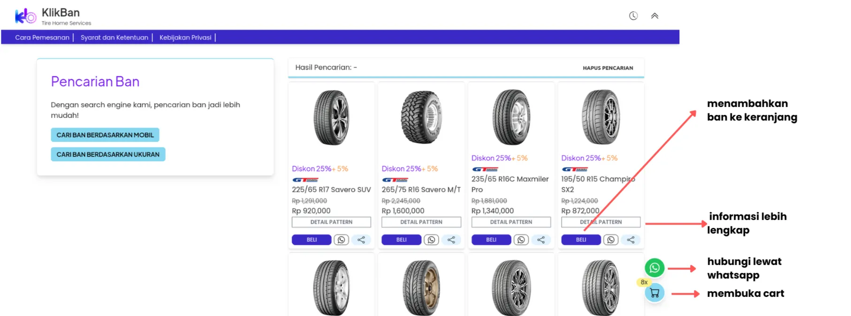Click the Maxmiler Pro tire image
The image size is (851, 316).
[x=511, y=117]
